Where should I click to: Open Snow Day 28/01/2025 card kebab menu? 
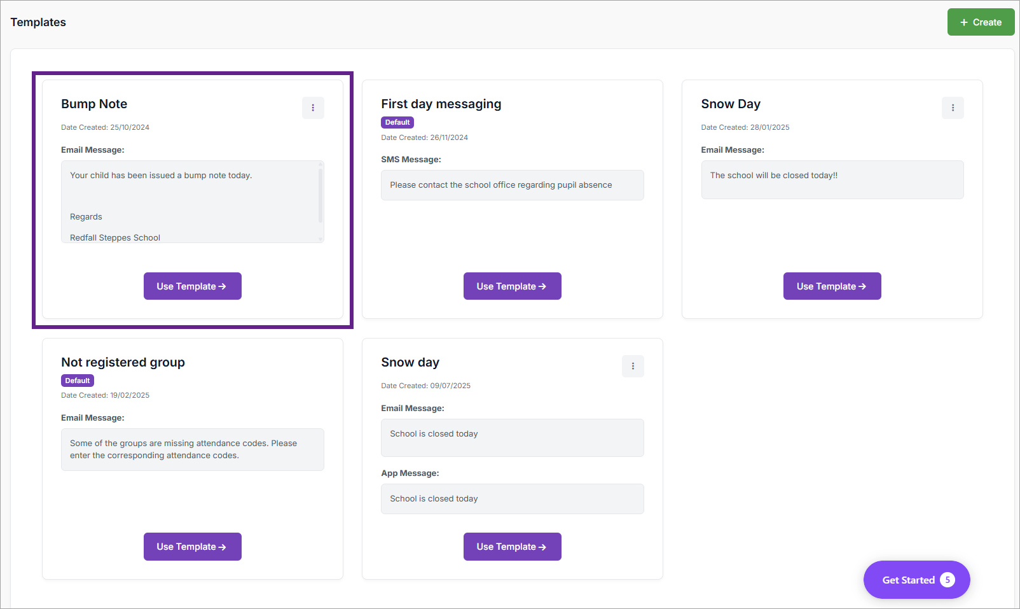point(953,108)
